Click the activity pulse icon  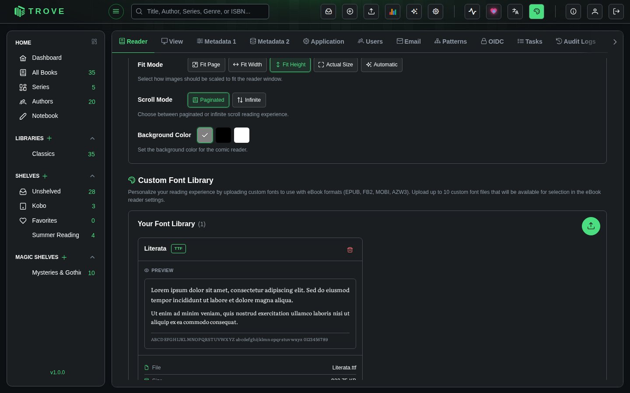[472, 11]
